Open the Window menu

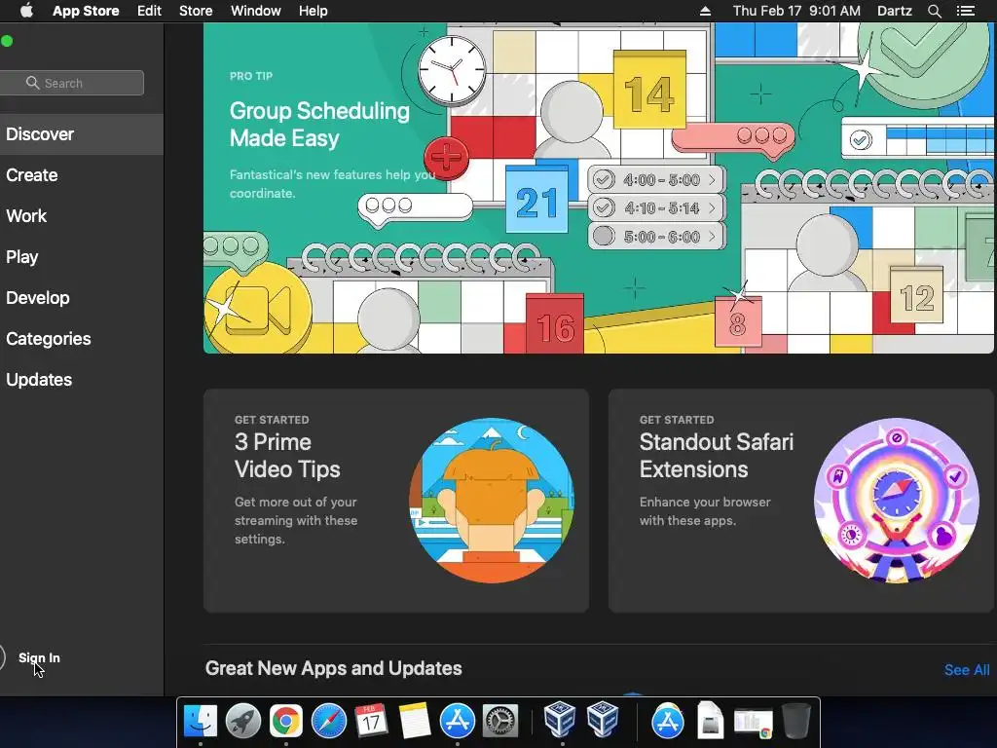(x=256, y=11)
